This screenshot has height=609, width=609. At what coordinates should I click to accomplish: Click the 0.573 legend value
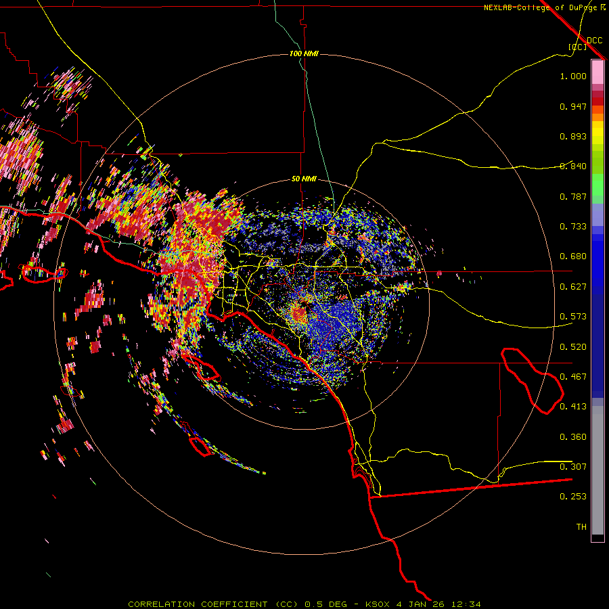(573, 317)
